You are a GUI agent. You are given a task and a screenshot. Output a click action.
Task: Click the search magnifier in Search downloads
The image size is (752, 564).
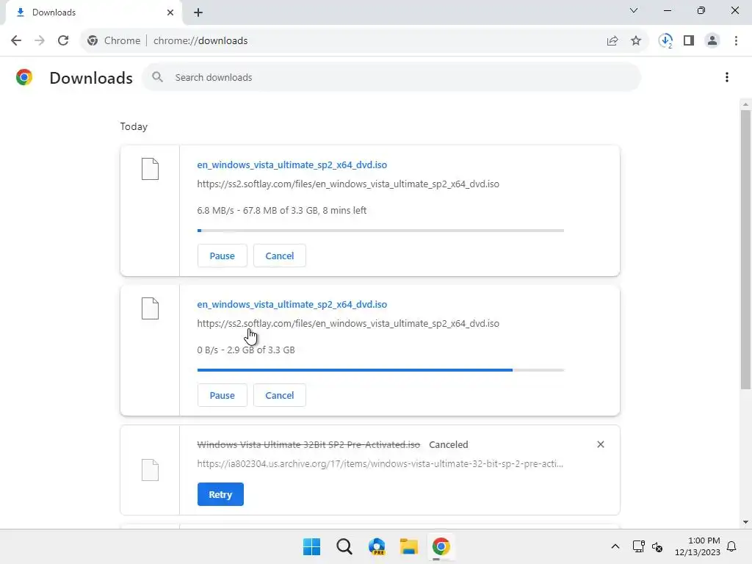point(157,77)
